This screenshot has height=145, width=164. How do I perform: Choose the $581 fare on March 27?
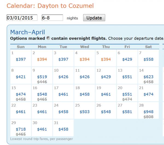tap(127, 112)
